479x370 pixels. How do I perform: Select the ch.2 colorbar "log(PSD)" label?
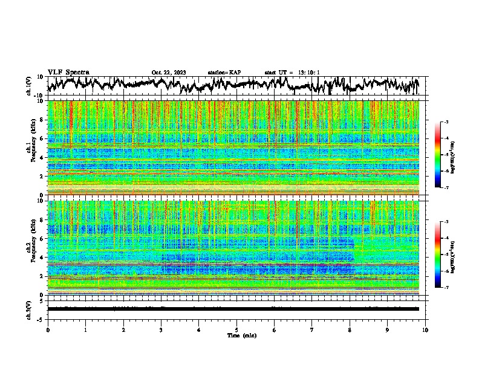[x=452, y=257]
